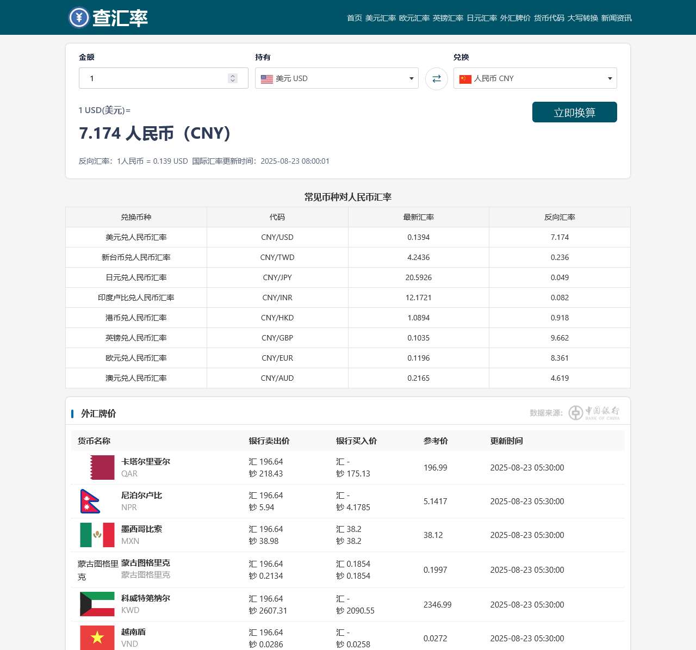Open the 持有 美元 USD dropdown
Viewport: 696px width, 650px height.
(x=337, y=78)
